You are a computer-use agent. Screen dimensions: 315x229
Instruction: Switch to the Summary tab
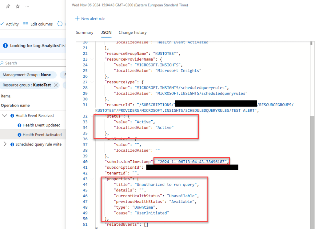click(x=84, y=33)
